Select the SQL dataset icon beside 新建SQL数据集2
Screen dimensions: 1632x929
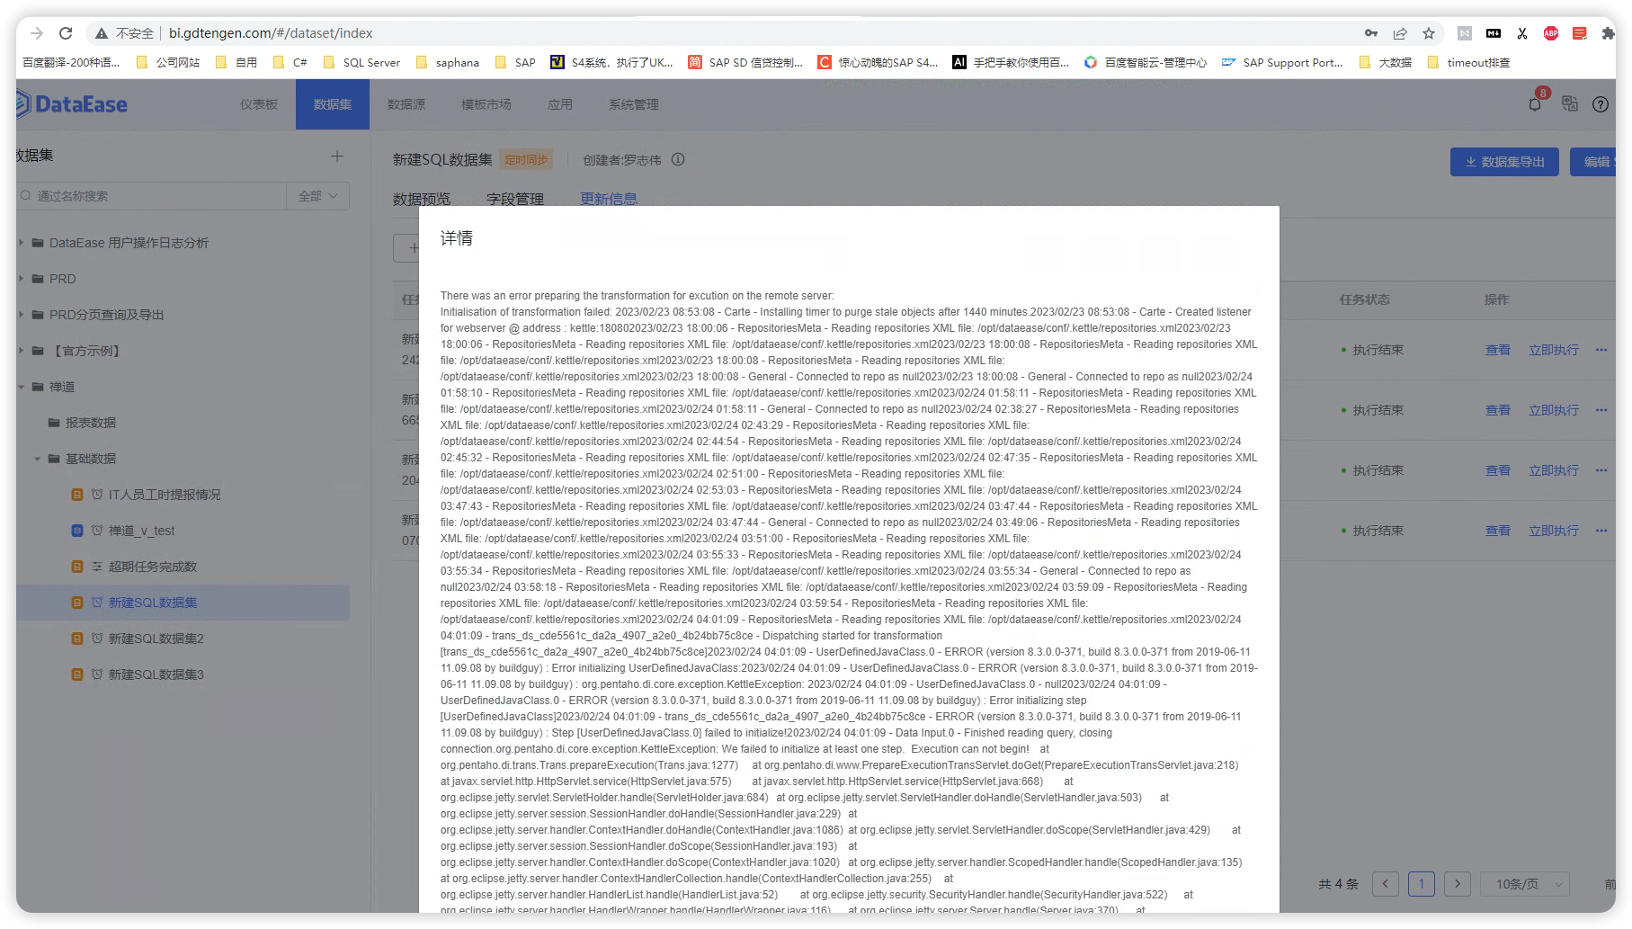pos(76,639)
